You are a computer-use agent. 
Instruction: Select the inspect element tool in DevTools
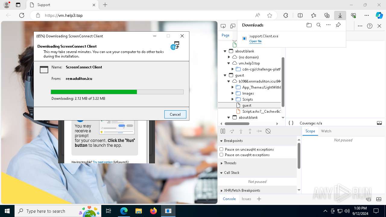[x=223, y=26]
